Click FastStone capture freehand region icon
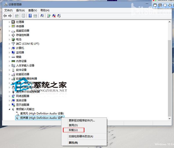Viewport: 174px width, 148px height. click(x=170, y=5)
